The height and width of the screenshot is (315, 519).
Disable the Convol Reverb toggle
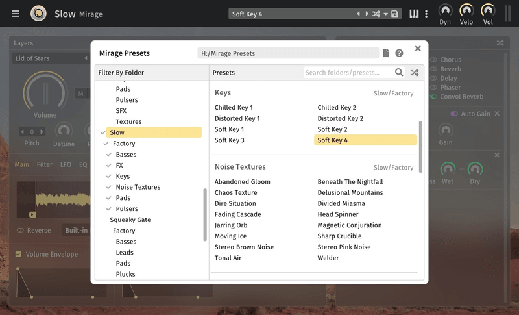click(433, 97)
